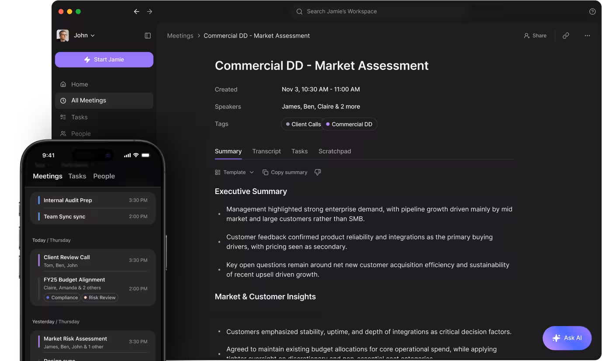Navigate to Meetings breadcrumb link

click(180, 36)
